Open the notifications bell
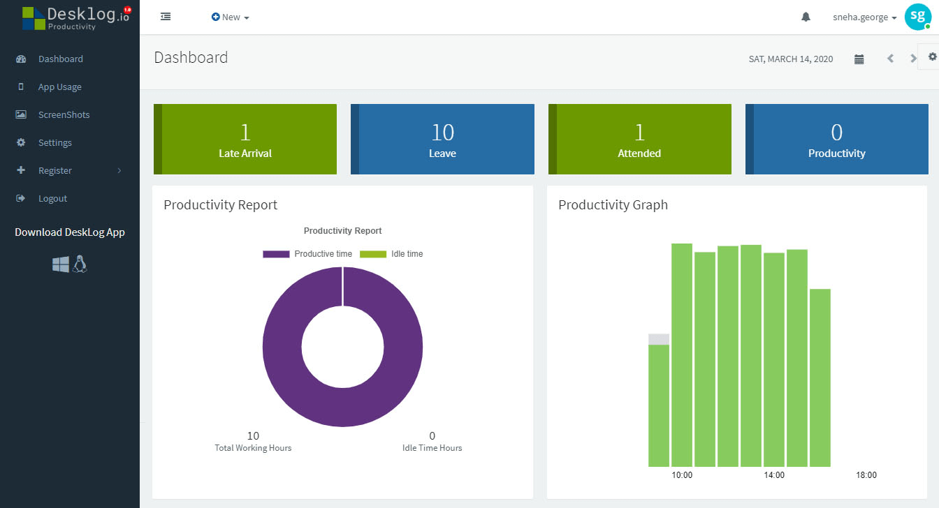This screenshot has height=508, width=939. click(806, 17)
